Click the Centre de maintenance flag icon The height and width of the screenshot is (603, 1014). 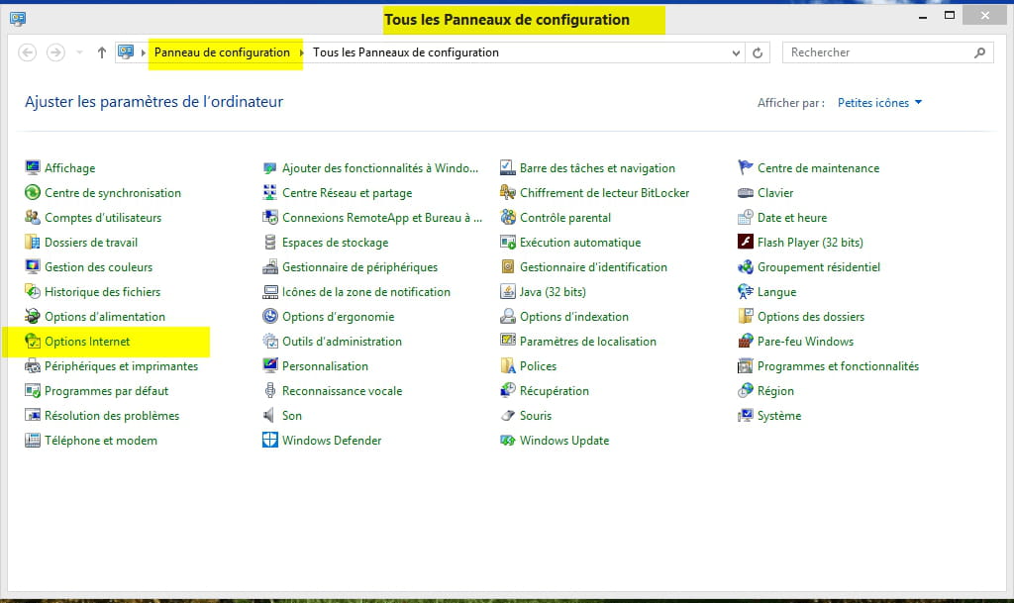[745, 168]
